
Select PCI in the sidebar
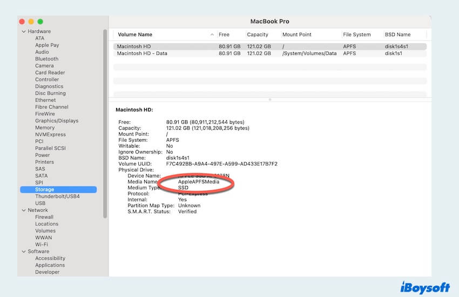(x=39, y=141)
